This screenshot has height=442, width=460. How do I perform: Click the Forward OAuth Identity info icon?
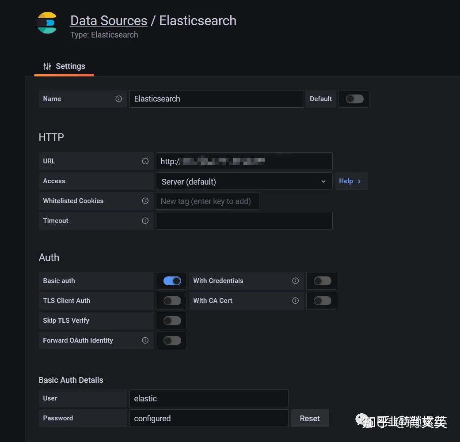[x=145, y=340]
